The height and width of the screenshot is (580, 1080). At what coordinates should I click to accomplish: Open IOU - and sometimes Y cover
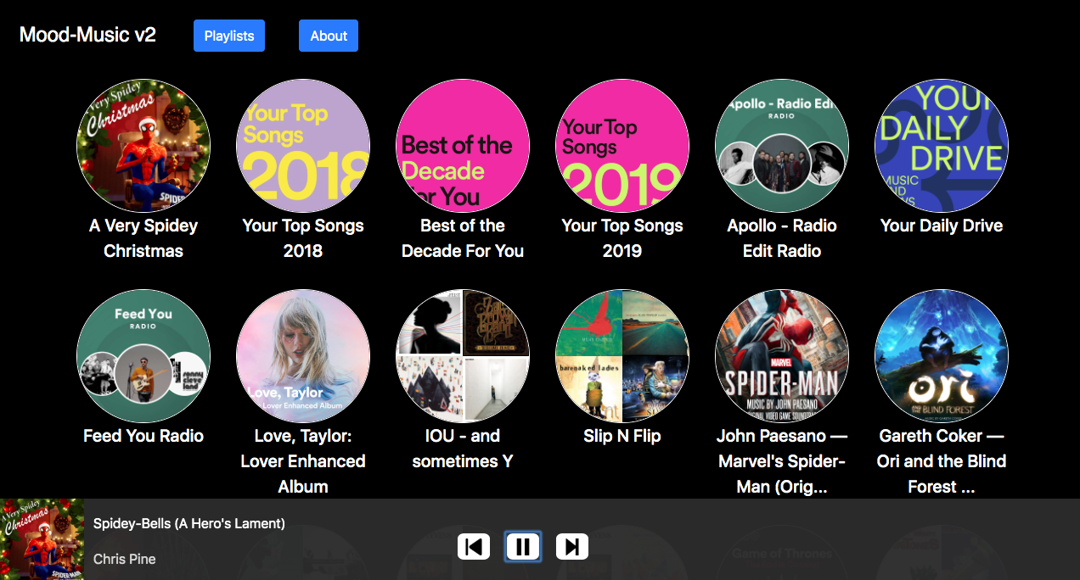click(463, 356)
